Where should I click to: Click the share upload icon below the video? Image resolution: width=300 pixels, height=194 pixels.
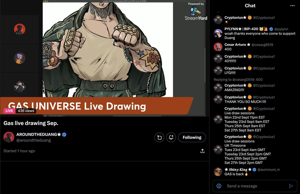tap(202, 151)
